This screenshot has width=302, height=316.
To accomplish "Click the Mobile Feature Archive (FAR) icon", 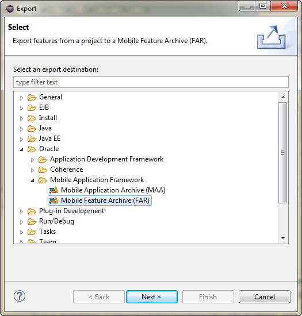I will coord(53,201).
